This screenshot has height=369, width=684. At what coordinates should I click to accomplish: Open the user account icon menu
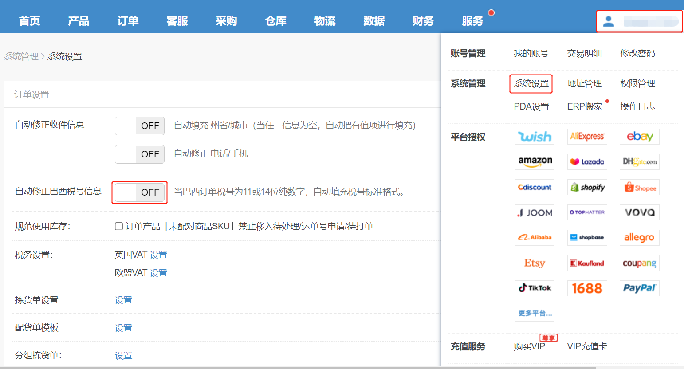coord(609,21)
